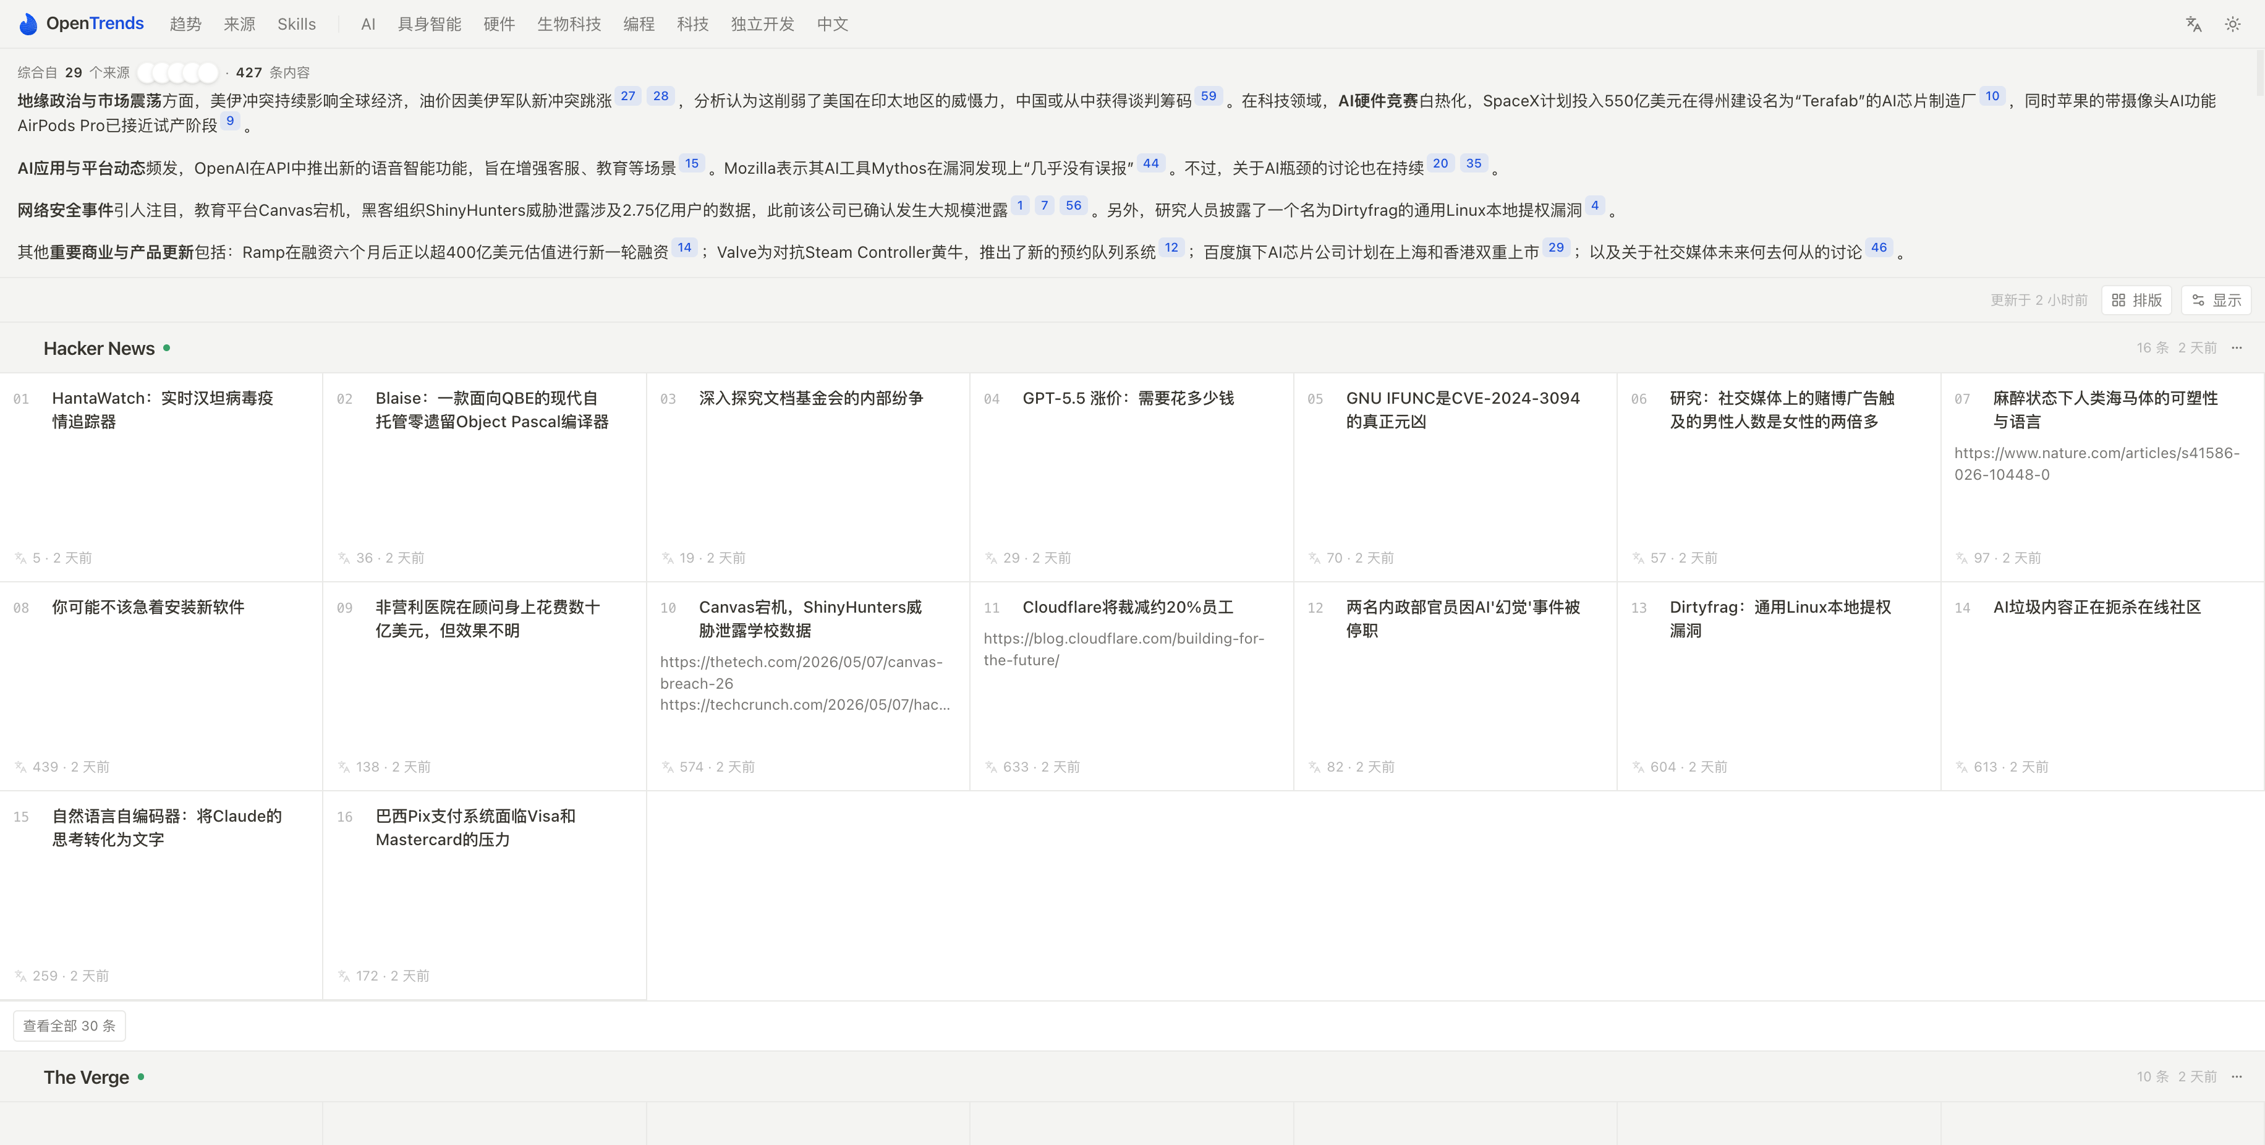
Task: Click citation badge 44 after Mythos sentence
Action: pyautogui.click(x=1151, y=163)
